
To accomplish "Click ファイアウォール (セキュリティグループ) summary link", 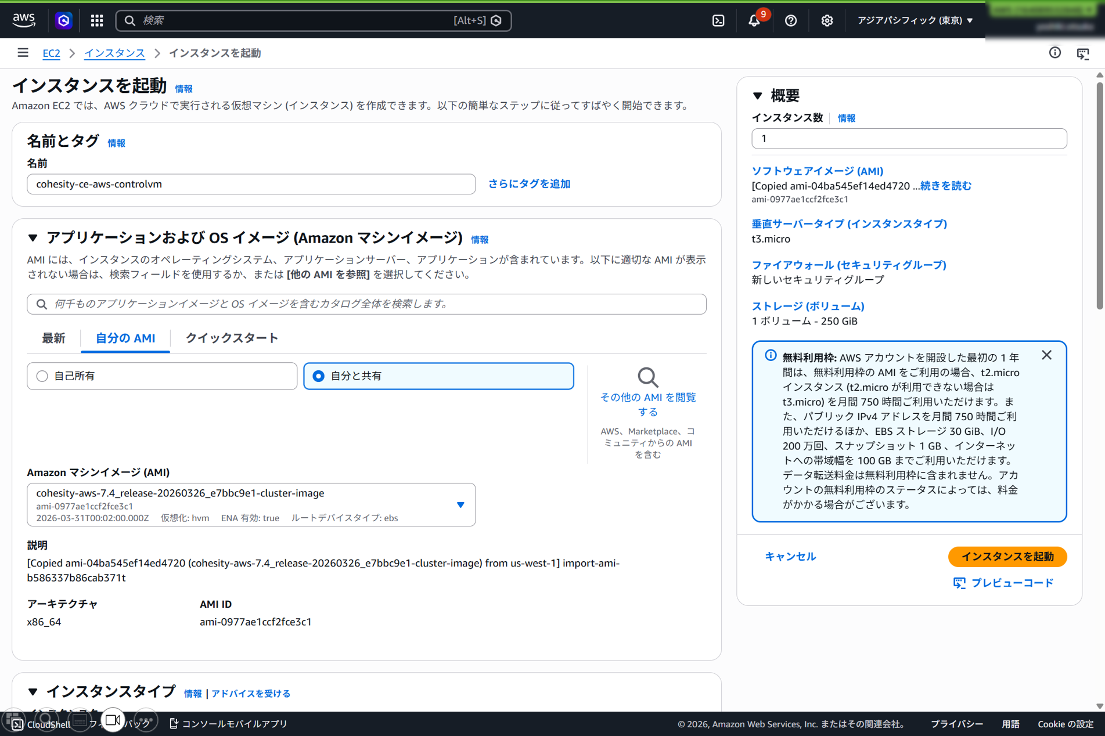I will (849, 265).
